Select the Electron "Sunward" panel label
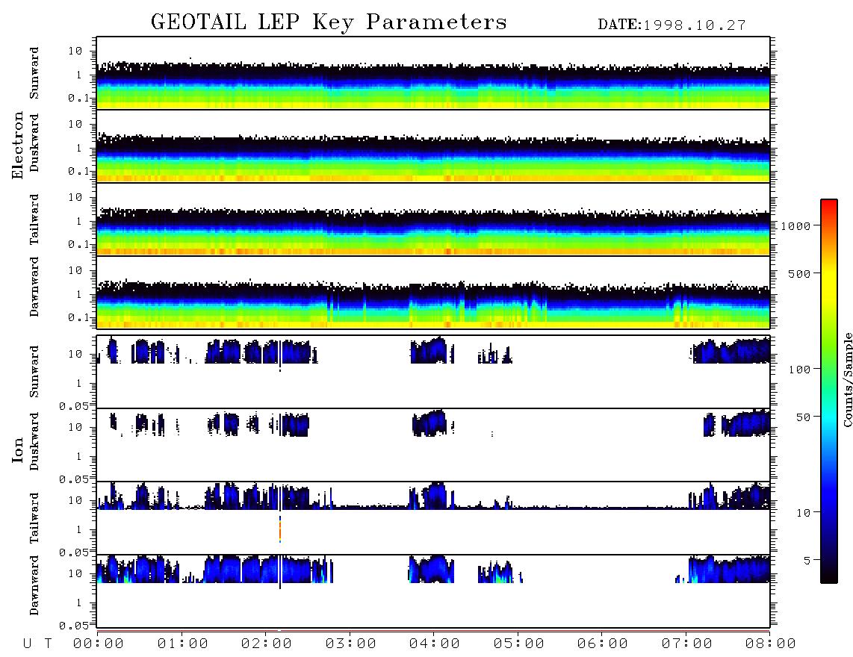 34,73
